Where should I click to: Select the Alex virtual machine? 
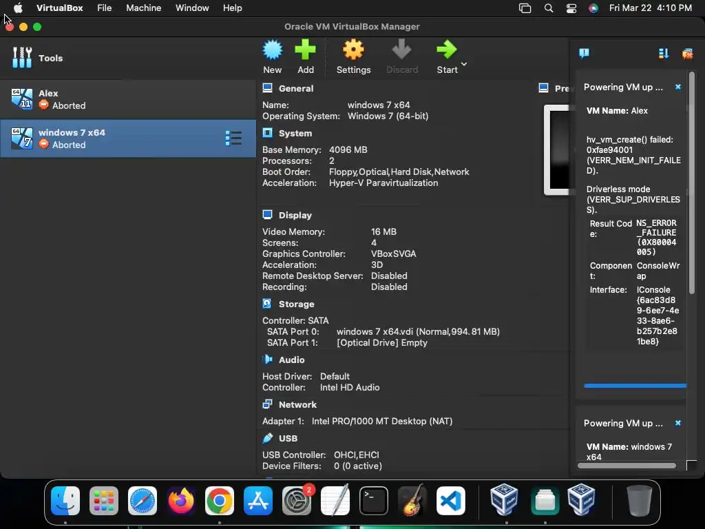click(128, 99)
